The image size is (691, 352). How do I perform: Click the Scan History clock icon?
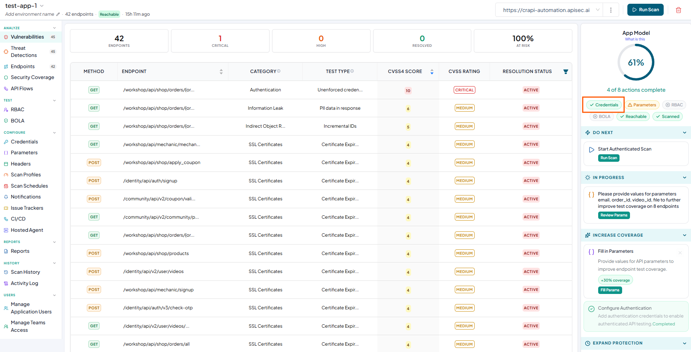pos(6,272)
